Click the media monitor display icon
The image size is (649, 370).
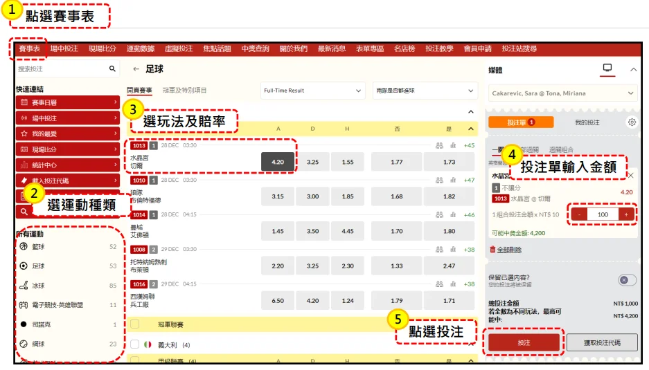607,68
